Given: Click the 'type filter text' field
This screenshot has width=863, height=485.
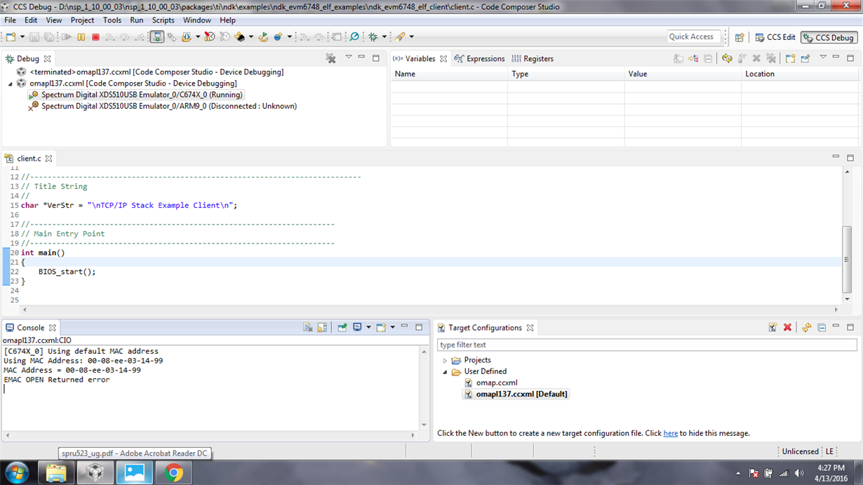Looking at the screenshot, I should tap(647, 345).
